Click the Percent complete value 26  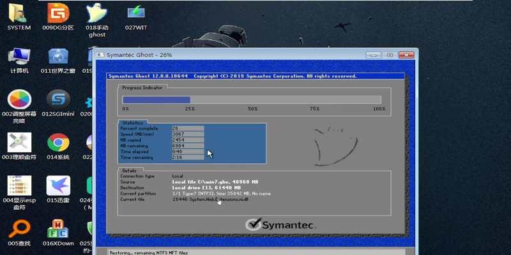pos(188,129)
